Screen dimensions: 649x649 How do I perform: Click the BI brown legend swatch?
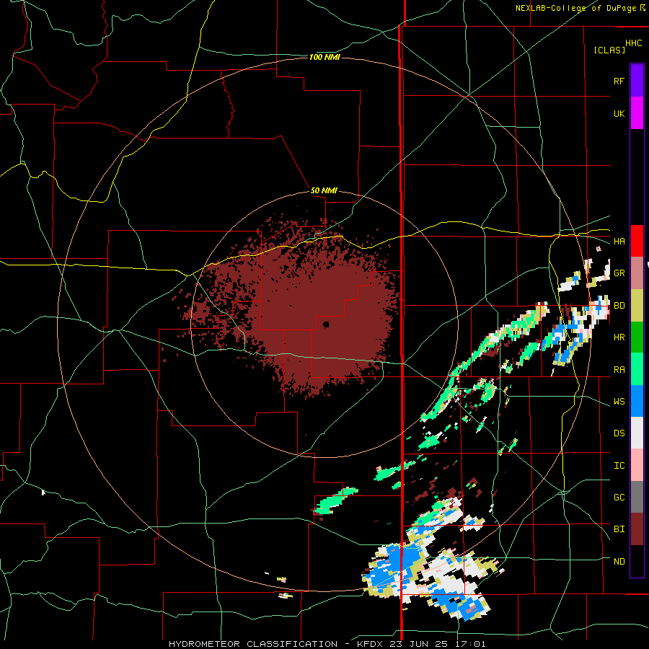click(637, 529)
